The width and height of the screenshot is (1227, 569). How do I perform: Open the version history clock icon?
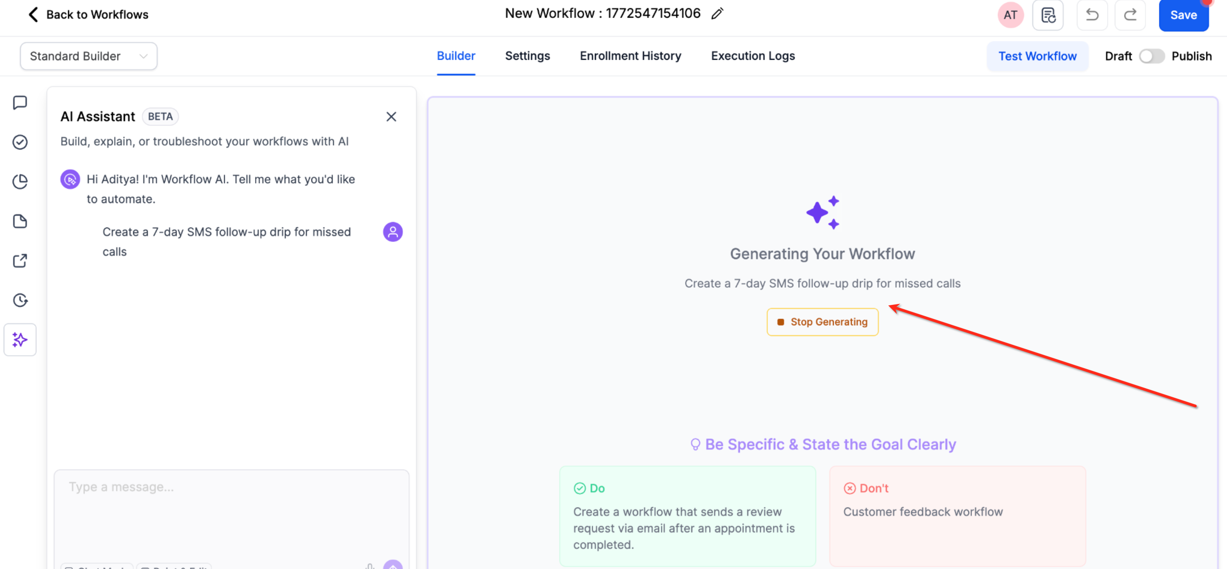point(19,300)
